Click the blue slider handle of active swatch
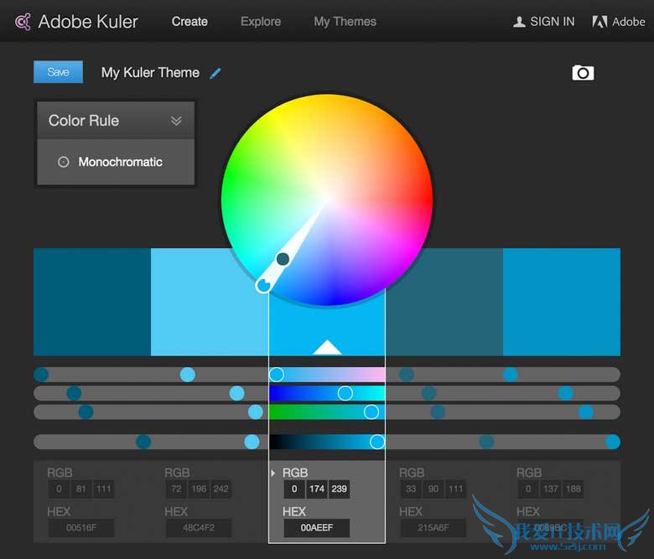This screenshot has height=559, width=654. pyautogui.click(x=371, y=411)
